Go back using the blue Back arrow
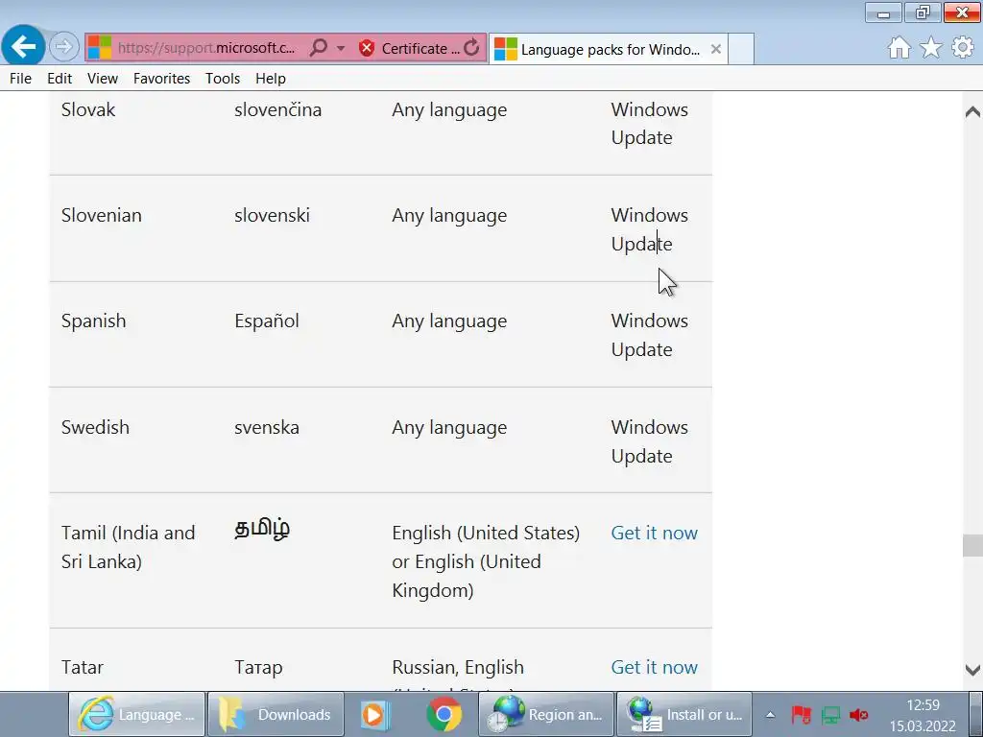Screen dimensions: 983x737 (23, 46)
